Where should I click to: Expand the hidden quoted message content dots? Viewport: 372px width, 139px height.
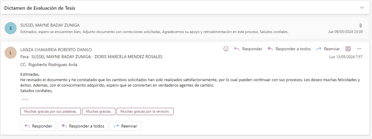(x=25, y=99)
